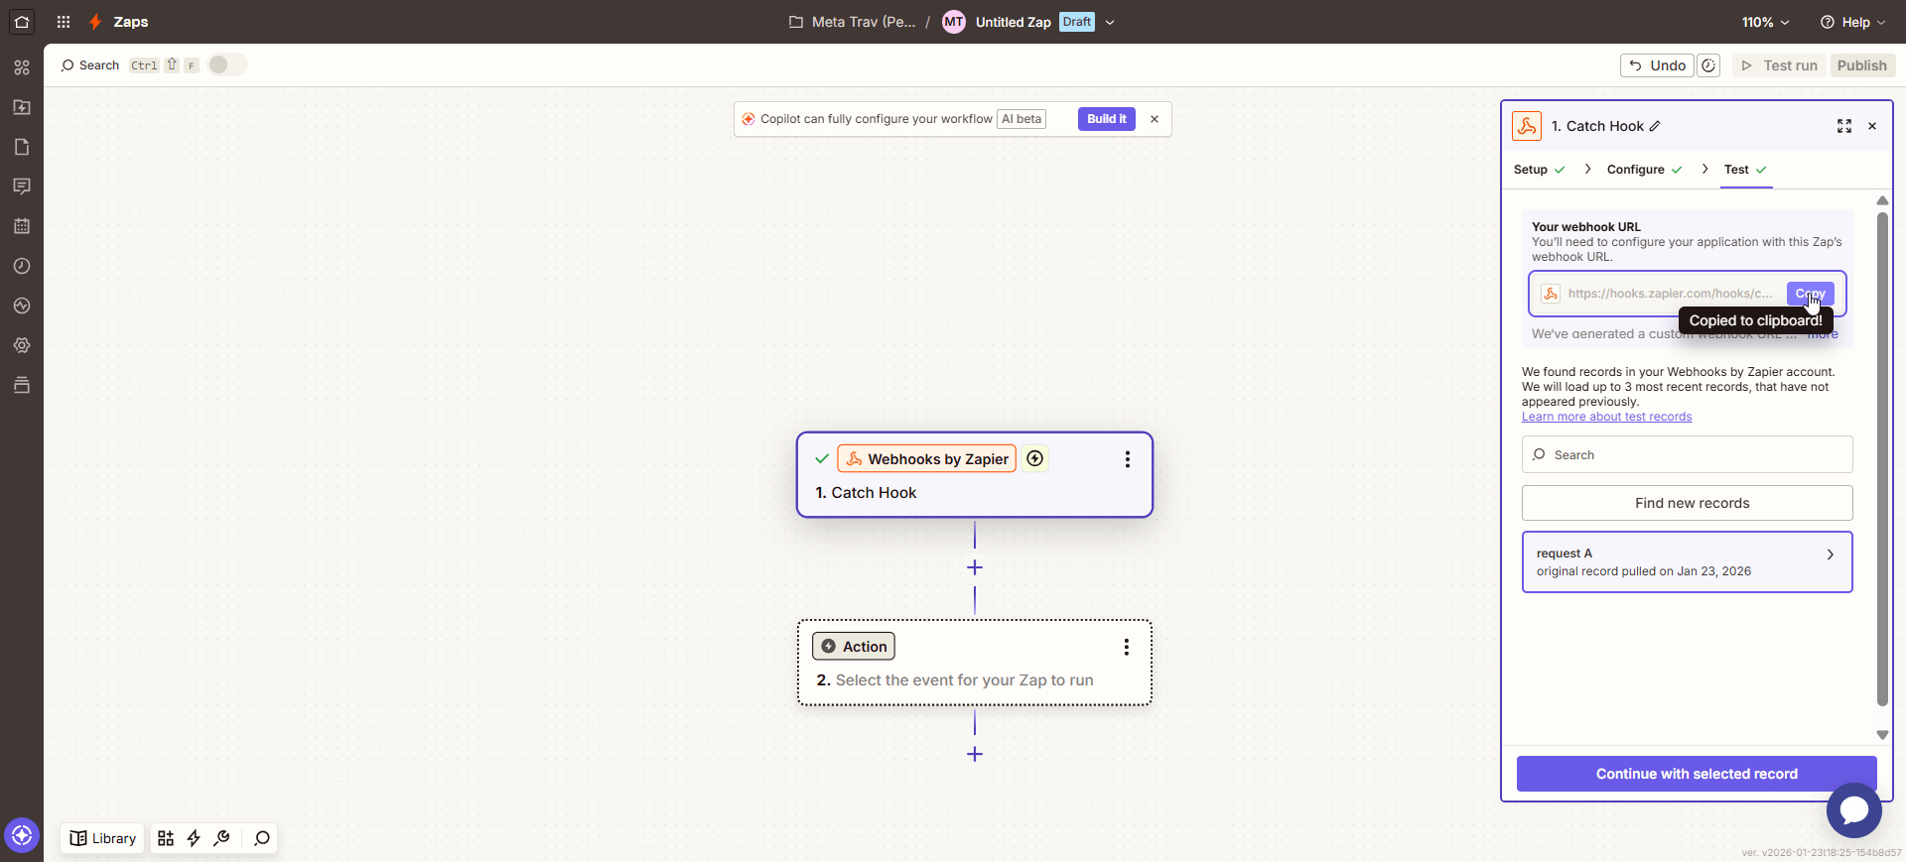Viewport: 1906px width, 862px height.
Task: Add step below the Action node
Action: pyautogui.click(x=975, y=754)
